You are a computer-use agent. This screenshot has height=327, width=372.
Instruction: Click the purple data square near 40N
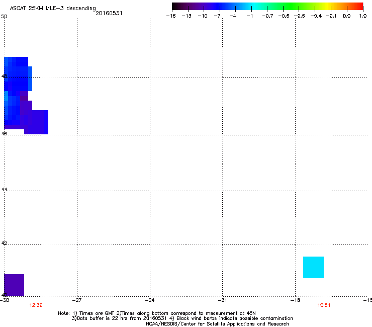(14, 285)
